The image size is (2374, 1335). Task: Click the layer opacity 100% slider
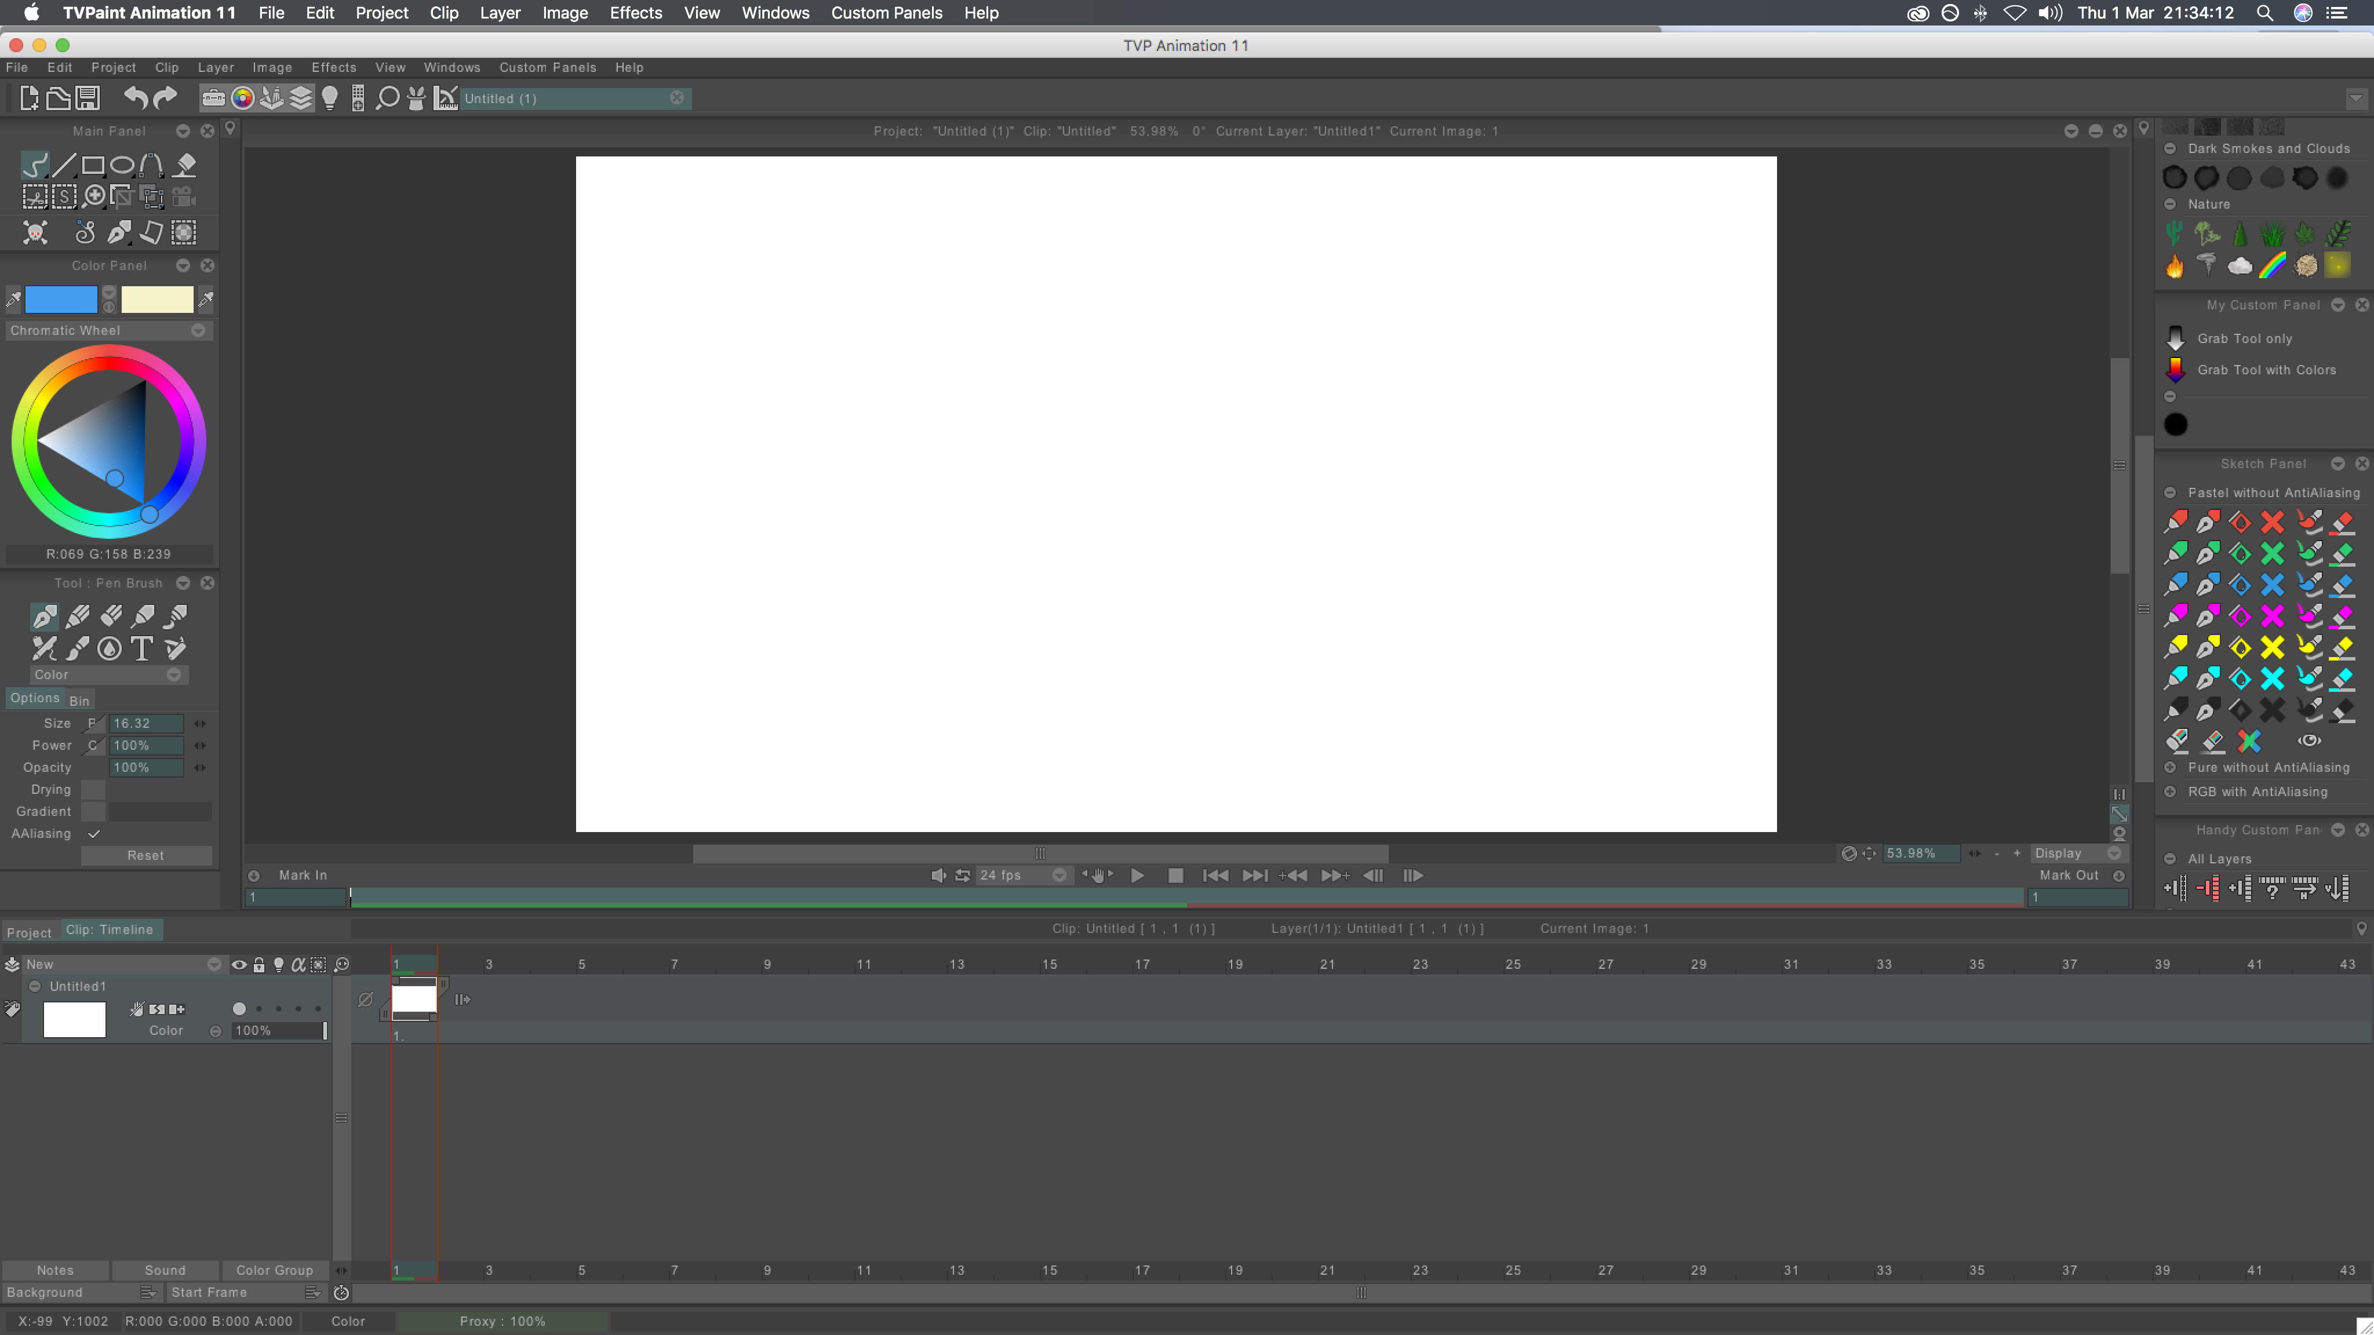(x=279, y=1031)
